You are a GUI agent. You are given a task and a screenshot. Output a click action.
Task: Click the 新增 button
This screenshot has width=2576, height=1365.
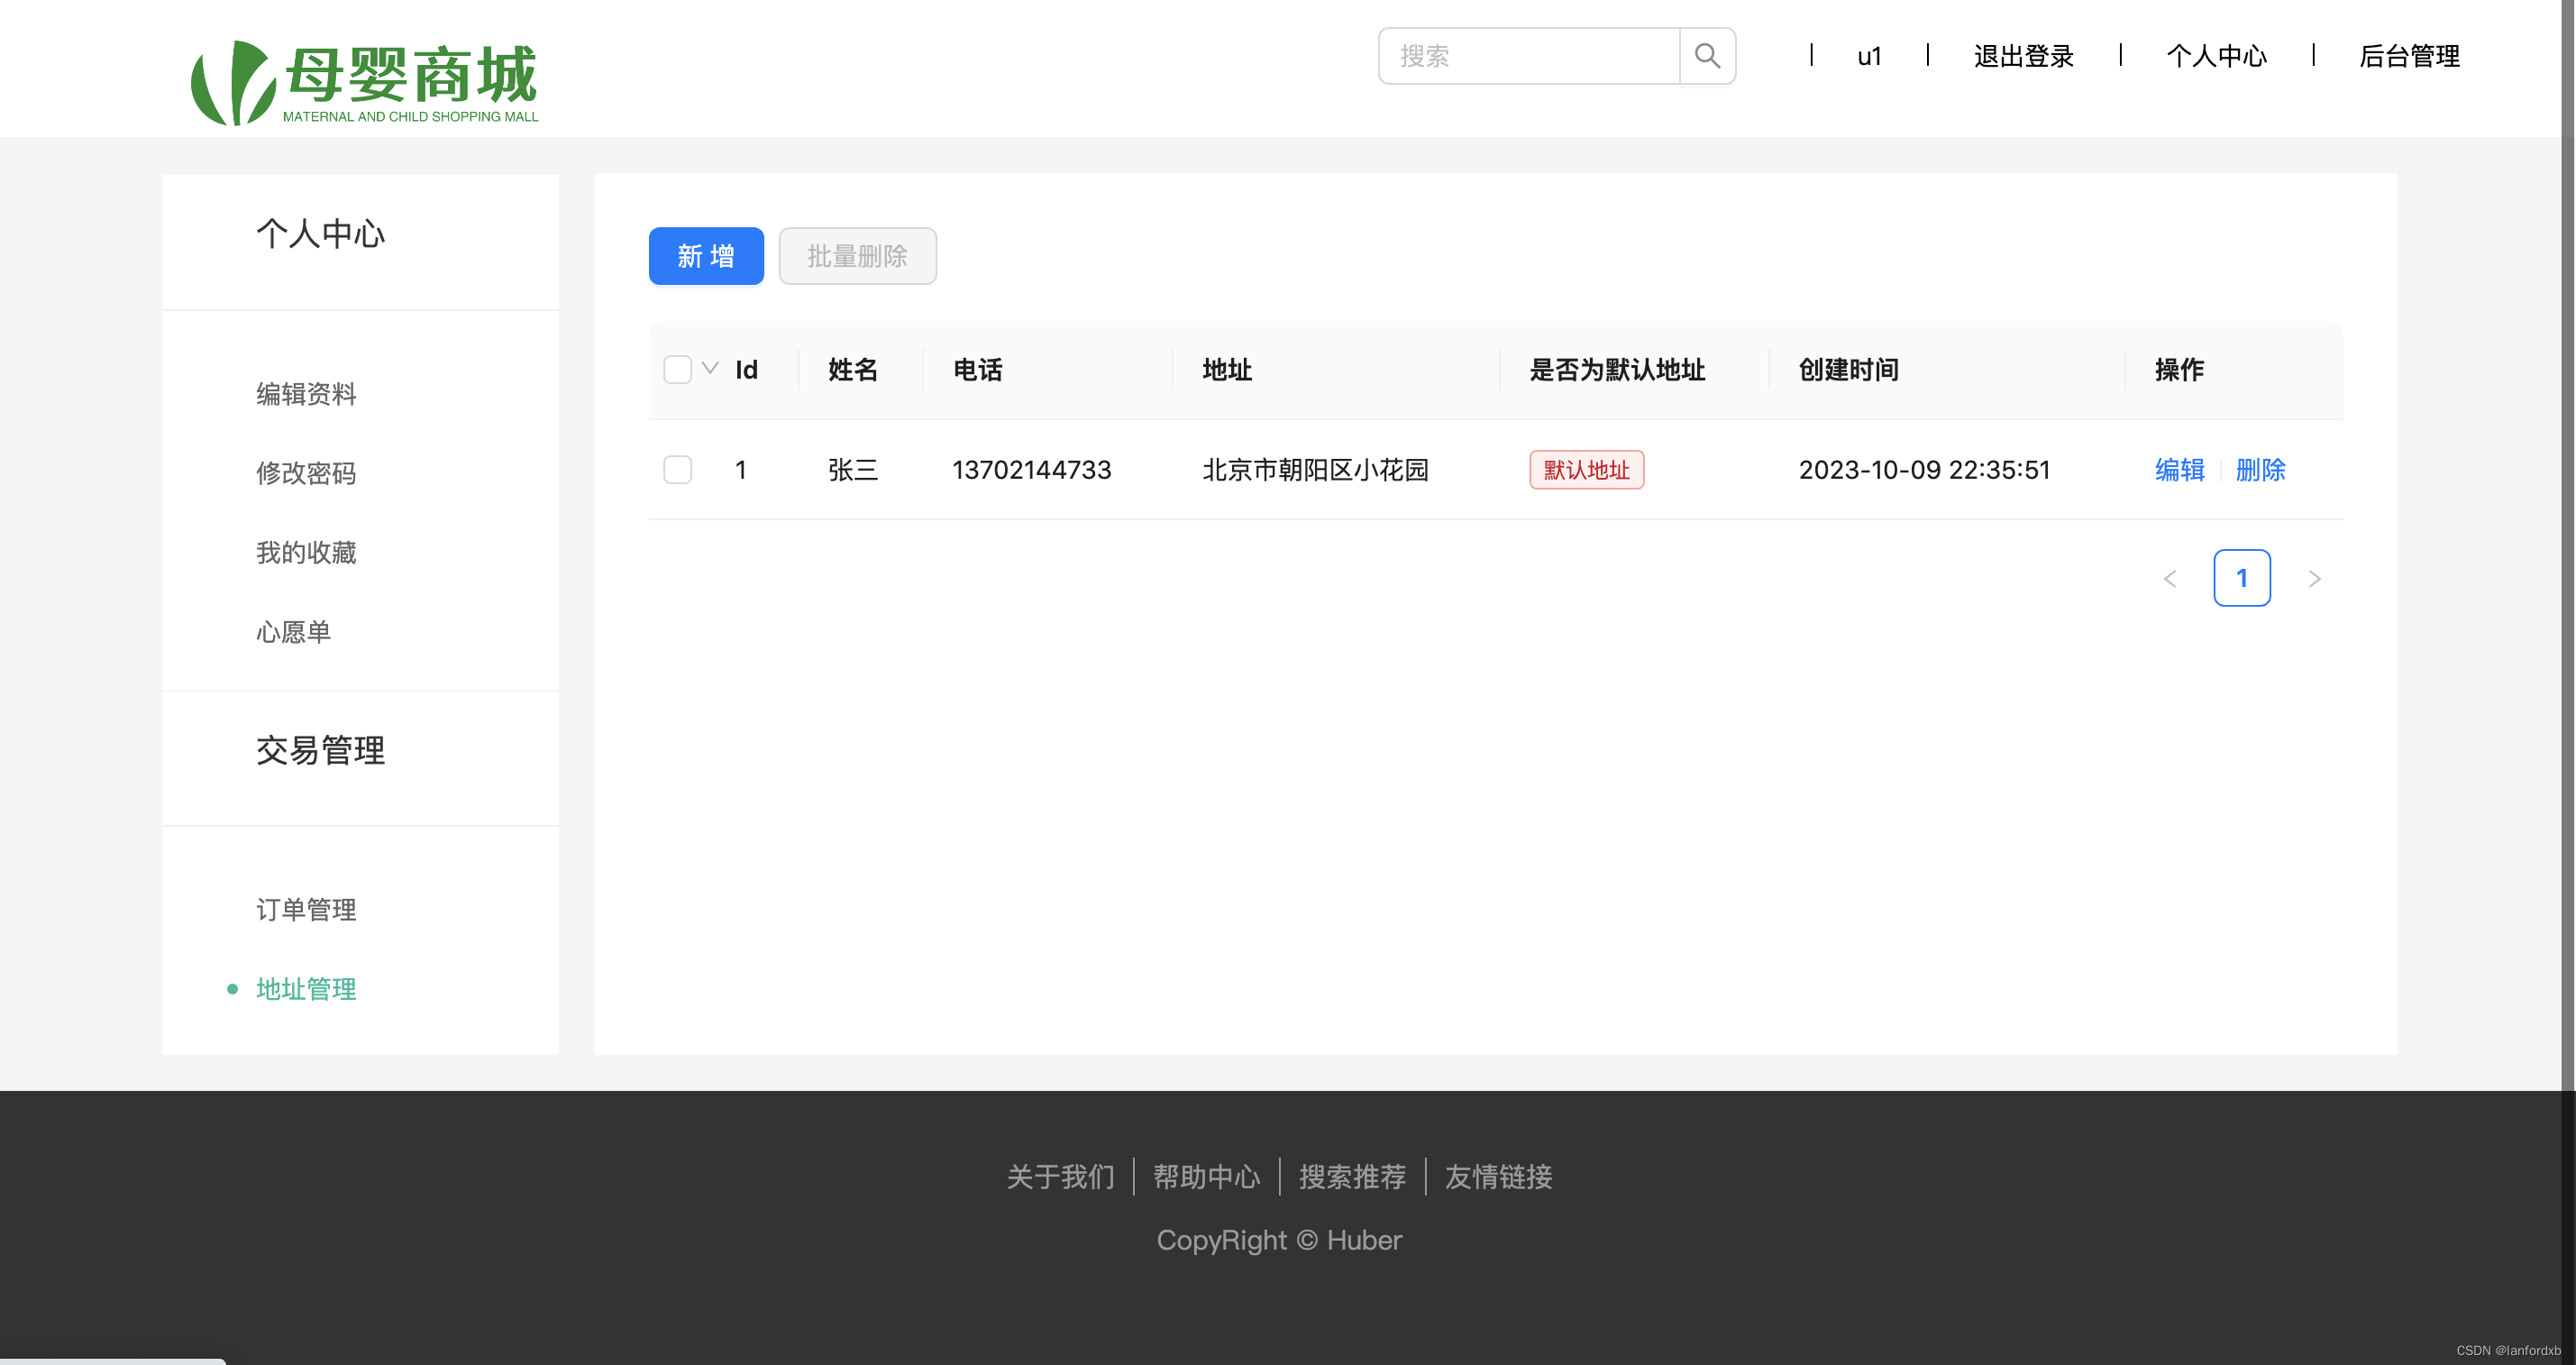point(705,256)
